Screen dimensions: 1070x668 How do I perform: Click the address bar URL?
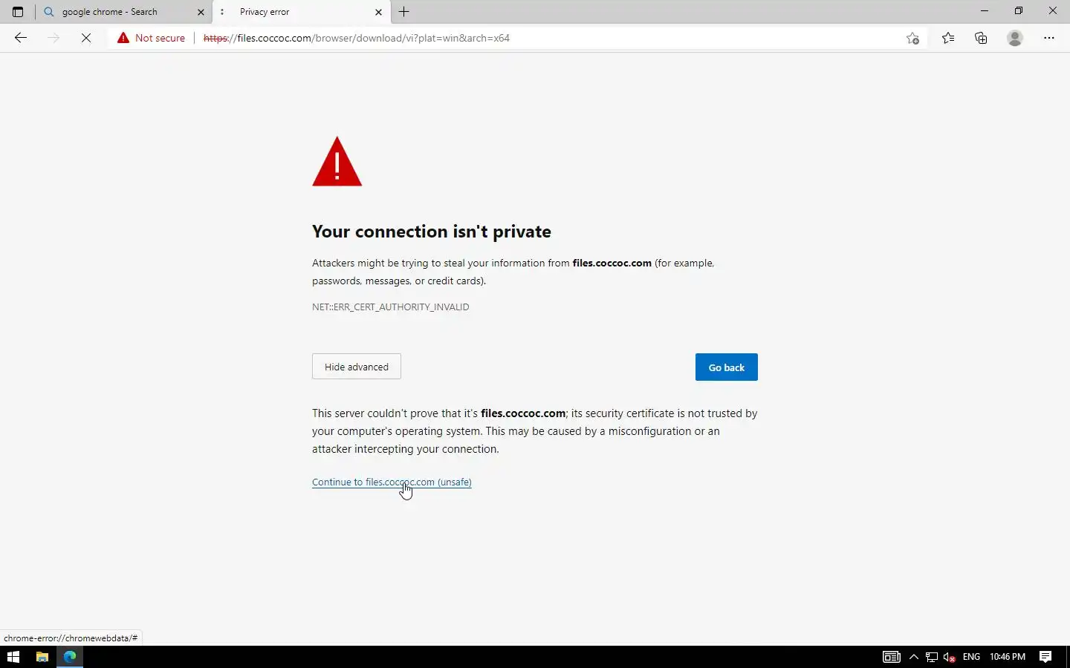click(x=357, y=38)
